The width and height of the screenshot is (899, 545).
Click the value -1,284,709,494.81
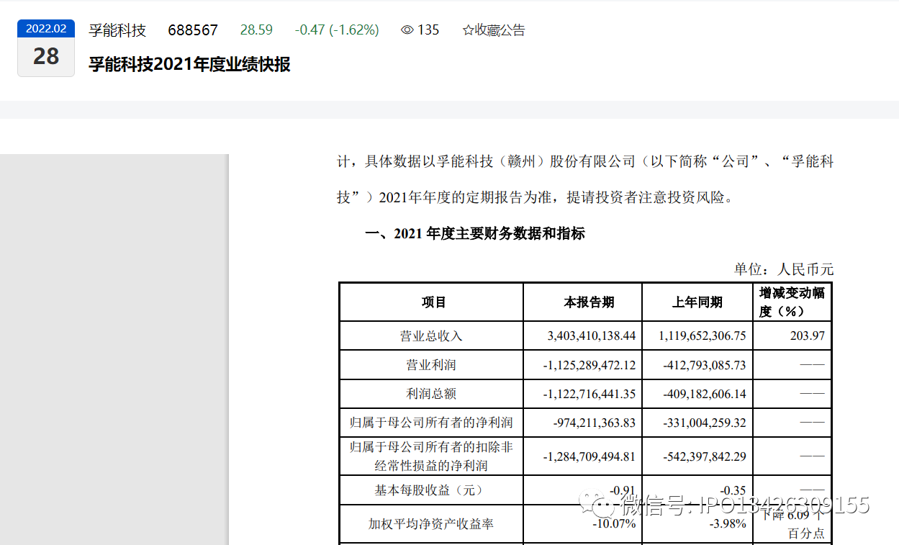tap(589, 456)
